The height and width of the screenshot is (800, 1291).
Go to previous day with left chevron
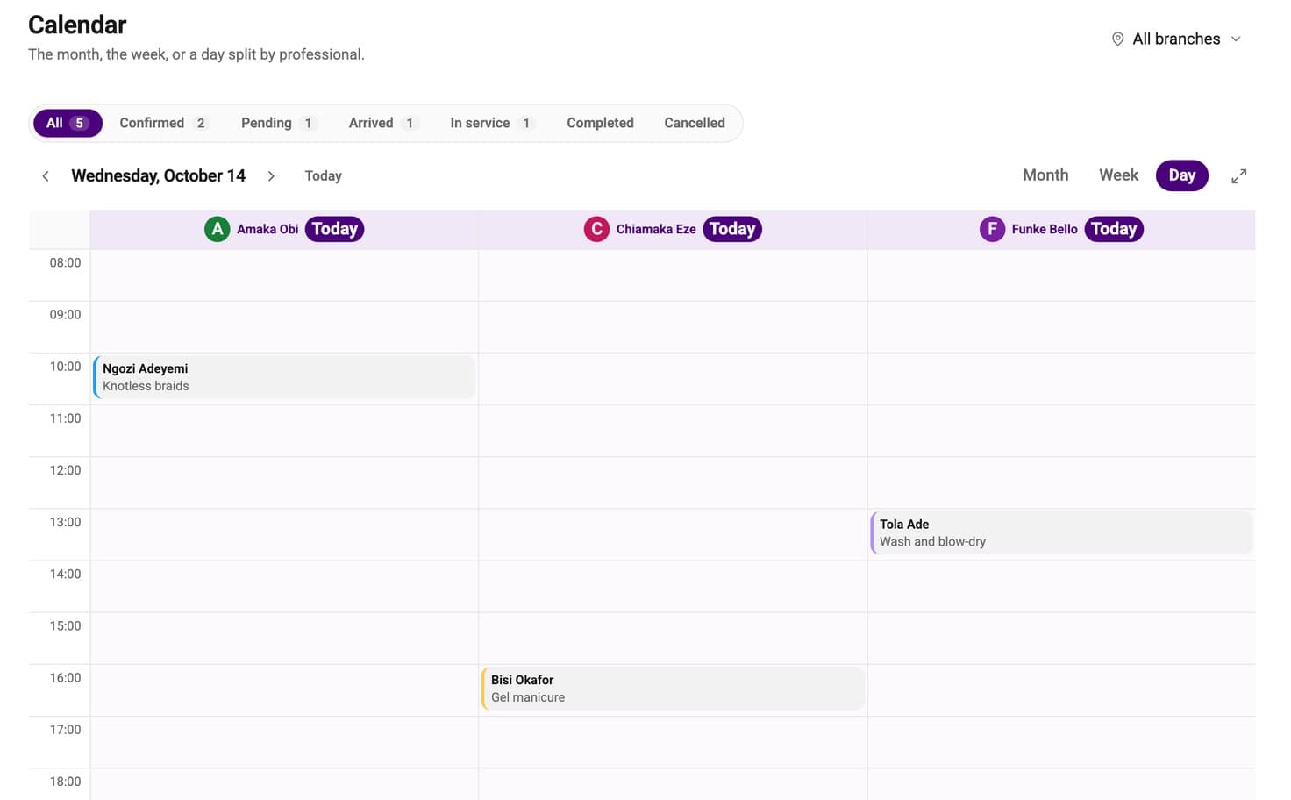click(x=46, y=176)
